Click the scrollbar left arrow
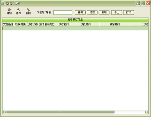 (x=4, y=112)
